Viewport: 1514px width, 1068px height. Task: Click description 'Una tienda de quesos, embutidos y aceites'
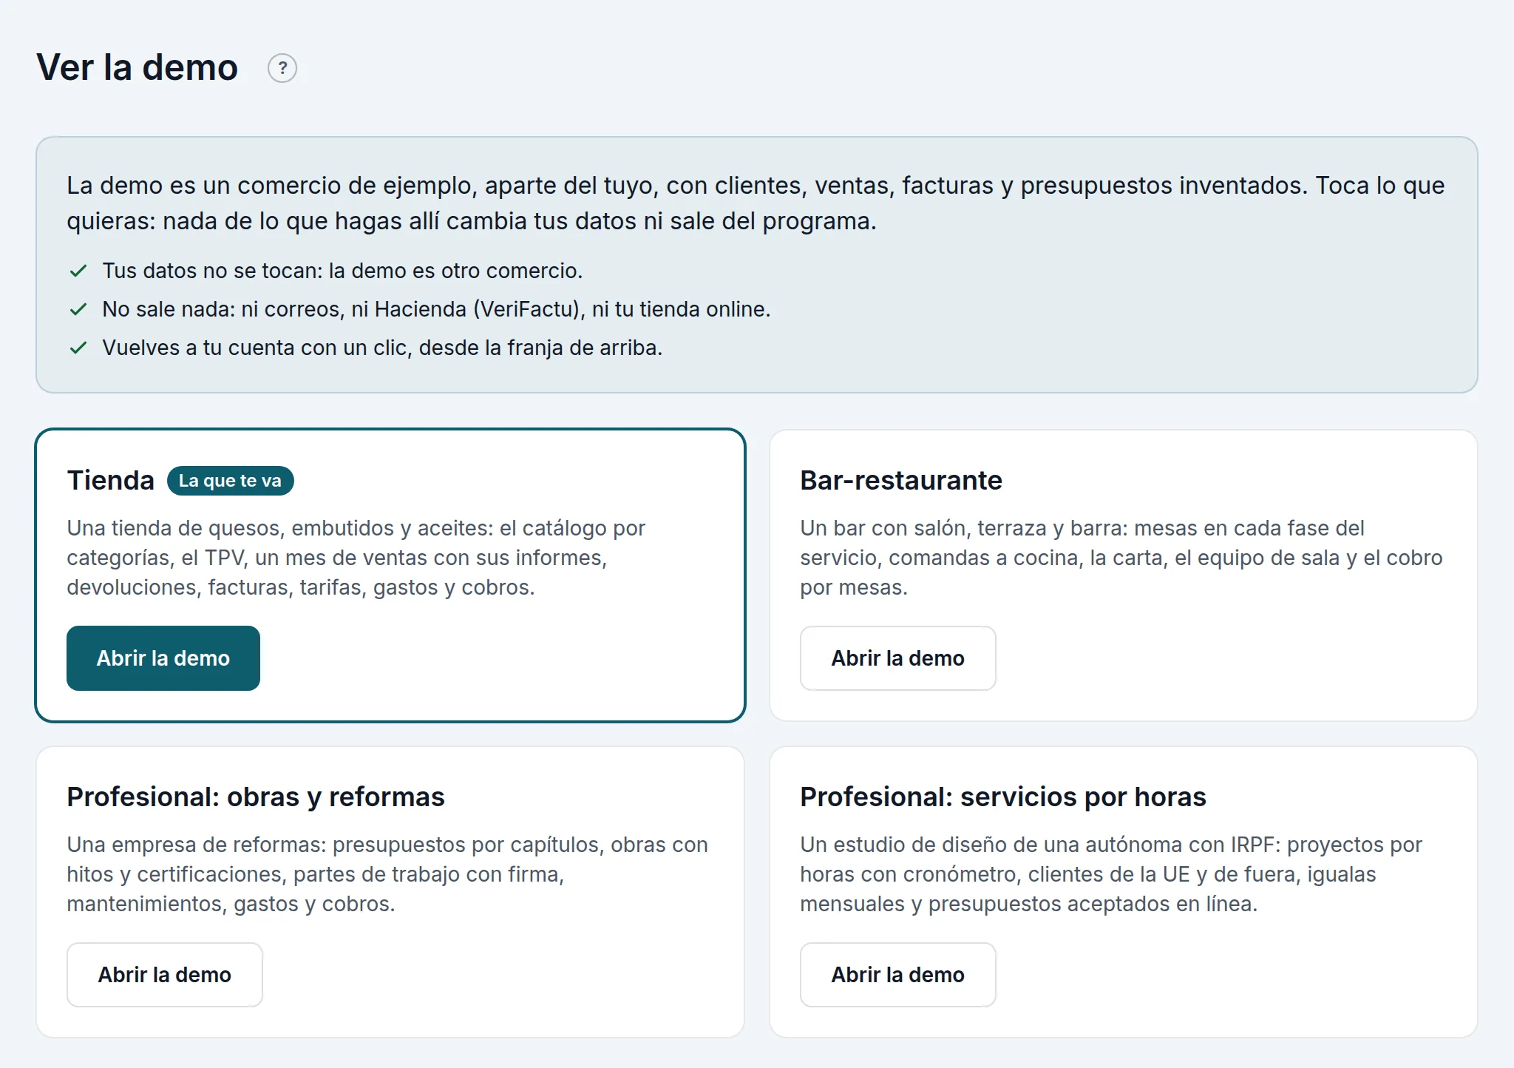[356, 558]
